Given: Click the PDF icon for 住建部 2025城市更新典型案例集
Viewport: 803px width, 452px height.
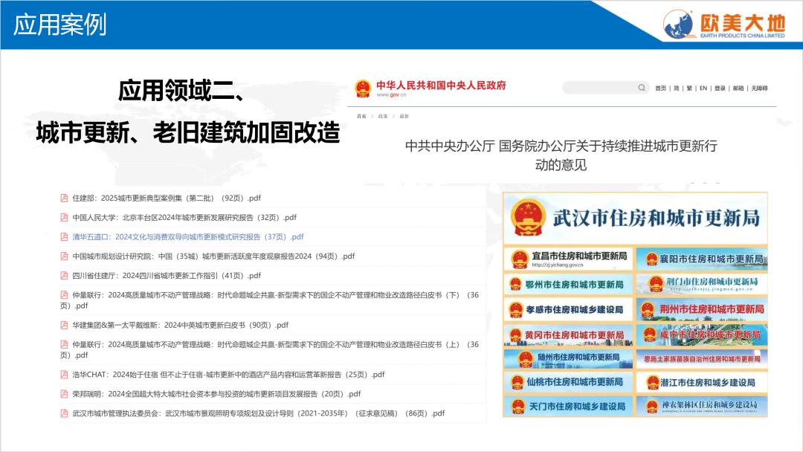Looking at the screenshot, I should point(65,198).
